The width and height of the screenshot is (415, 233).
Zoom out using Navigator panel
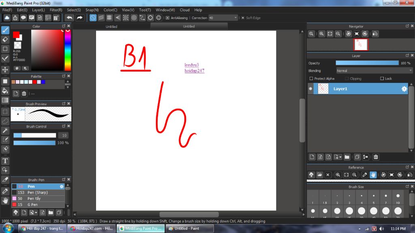(338, 34)
